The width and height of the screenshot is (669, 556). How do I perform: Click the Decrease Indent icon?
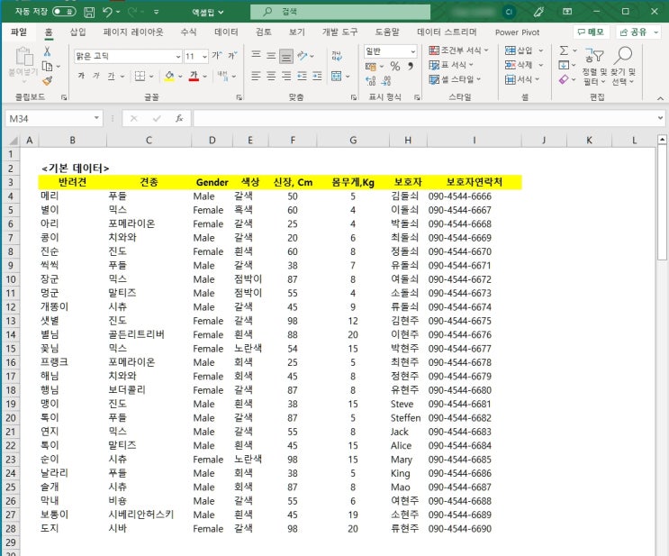pos(302,76)
